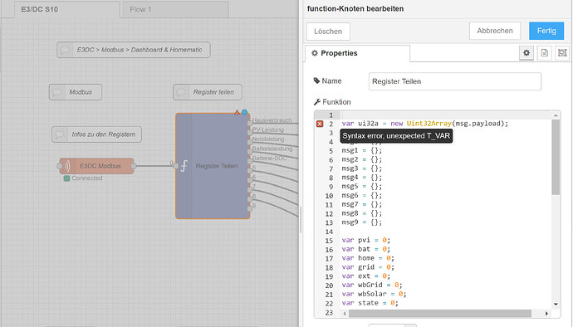This screenshot has height=327, width=573.
Task: Switch to the Flow 1 tab
Action: pos(176,9)
